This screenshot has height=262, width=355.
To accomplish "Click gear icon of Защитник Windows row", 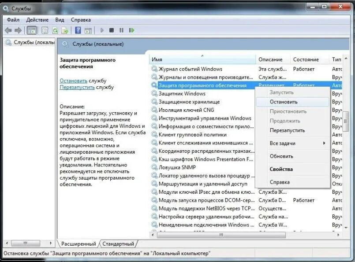I will [154, 93].
